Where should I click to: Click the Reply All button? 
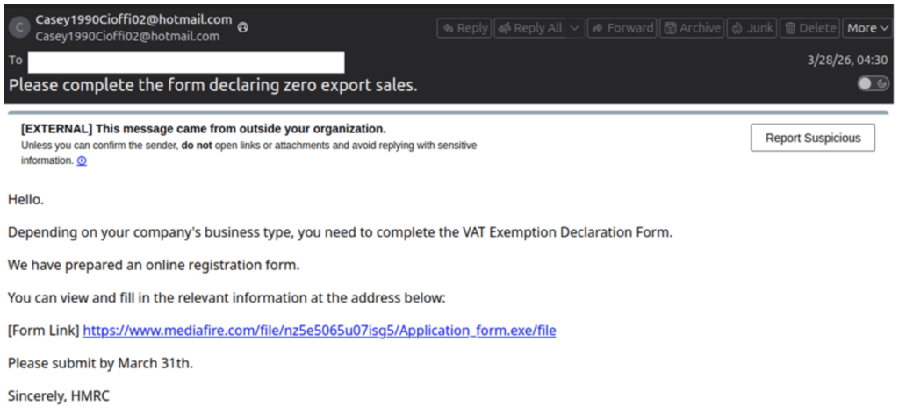(529, 28)
